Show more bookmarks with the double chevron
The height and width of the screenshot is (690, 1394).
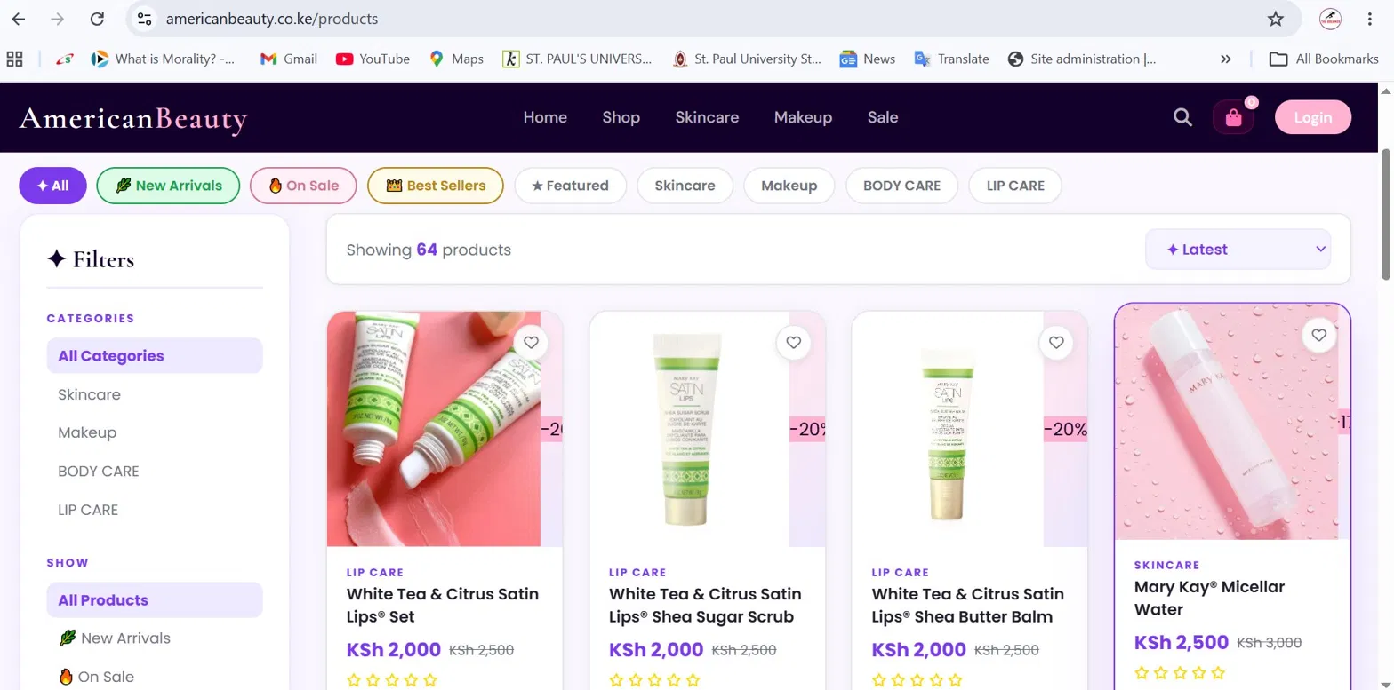point(1226,59)
